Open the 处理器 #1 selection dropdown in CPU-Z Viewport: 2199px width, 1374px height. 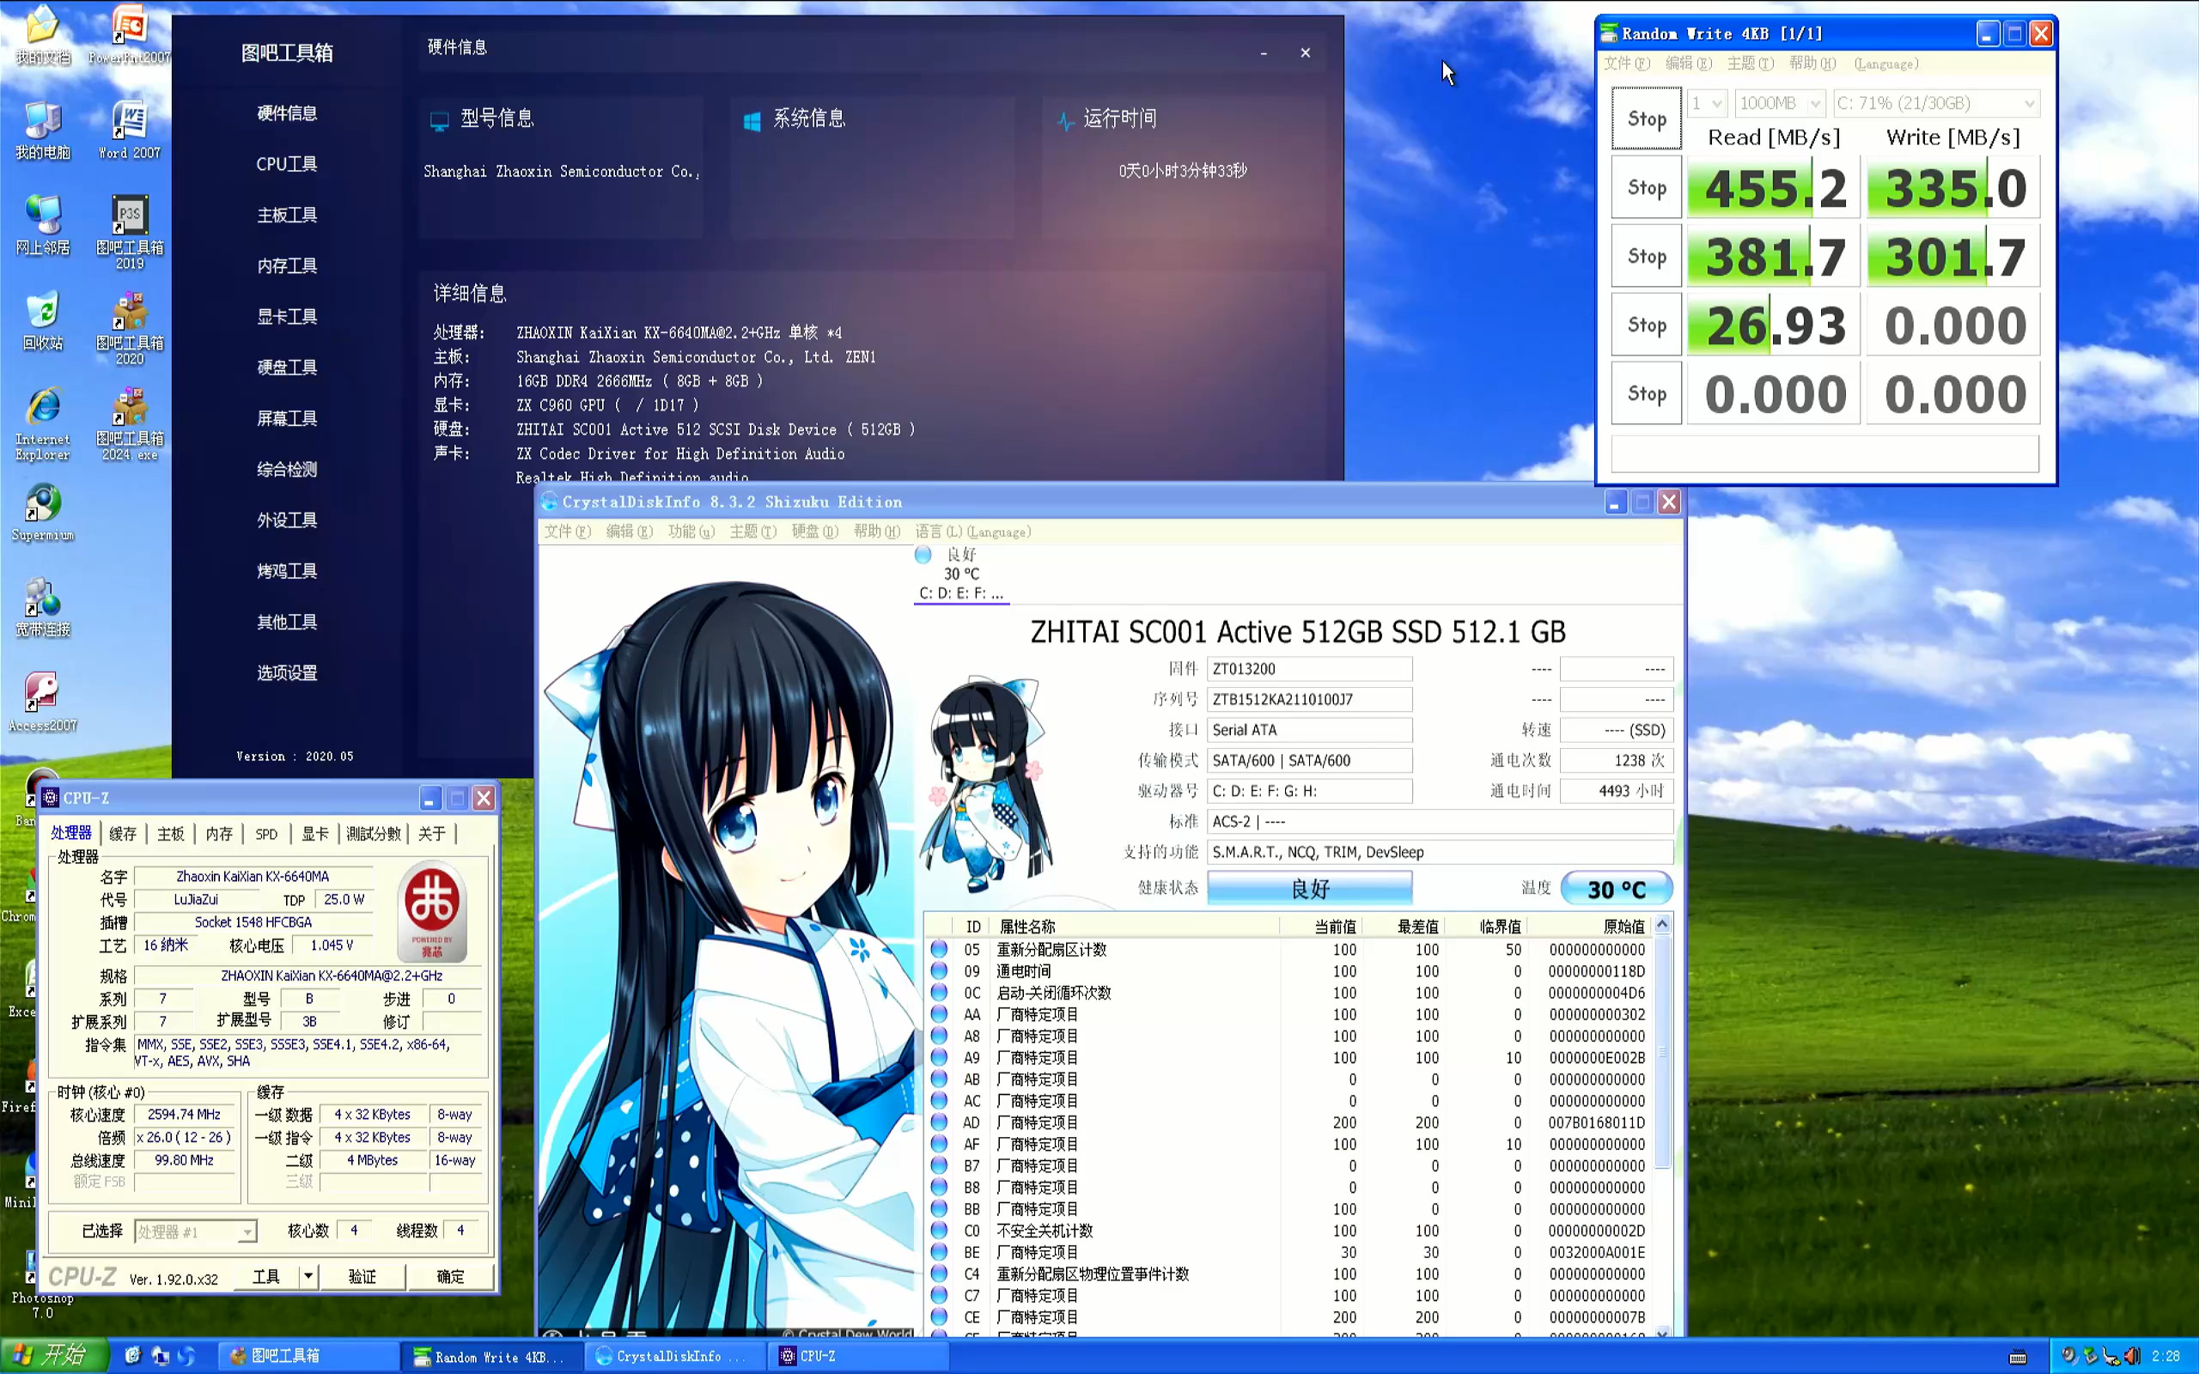[195, 1231]
